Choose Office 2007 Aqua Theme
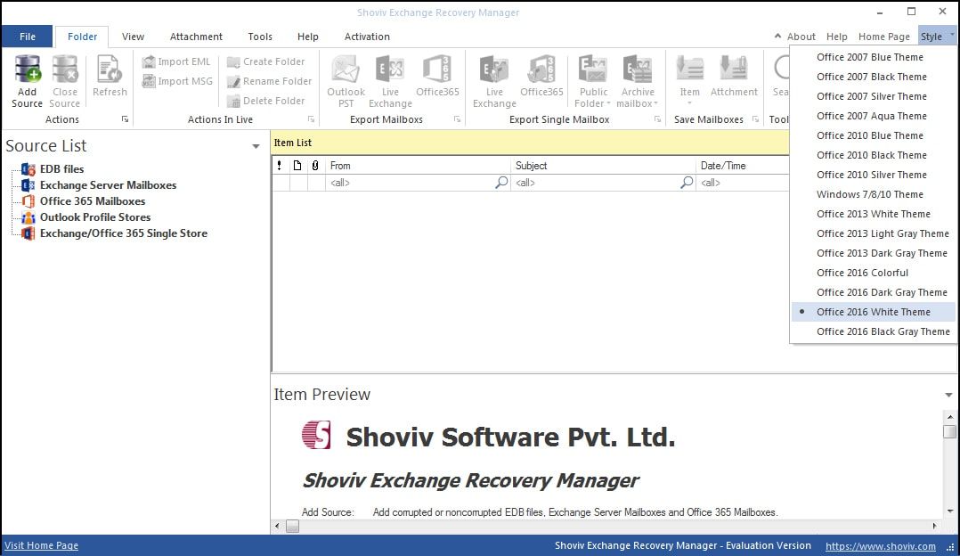960x556 pixels. [x=874, y=116]
